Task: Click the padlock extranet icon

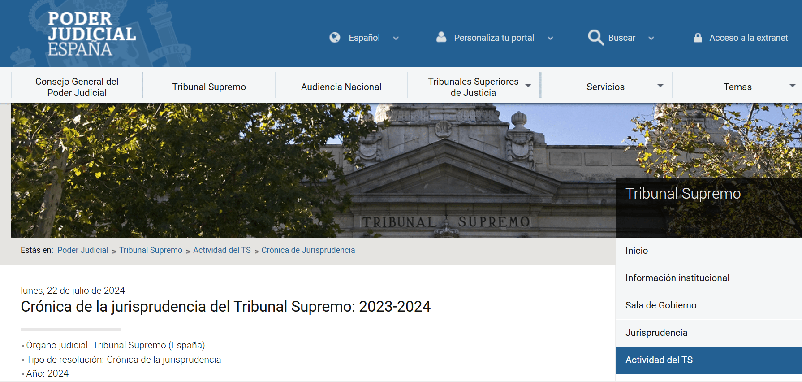Action: [698, 38]
